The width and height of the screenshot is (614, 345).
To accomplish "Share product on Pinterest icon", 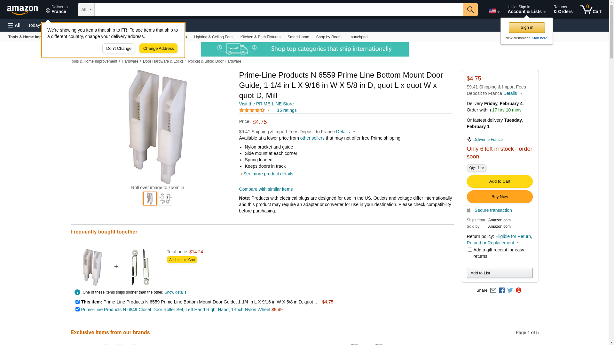I will (x=518, y=290).
